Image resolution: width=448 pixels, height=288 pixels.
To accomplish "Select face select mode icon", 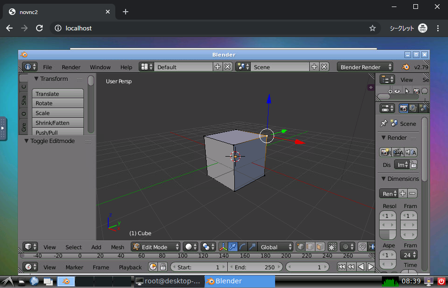I will (320, 247).
